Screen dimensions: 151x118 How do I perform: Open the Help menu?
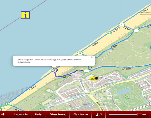pos(38,114)
